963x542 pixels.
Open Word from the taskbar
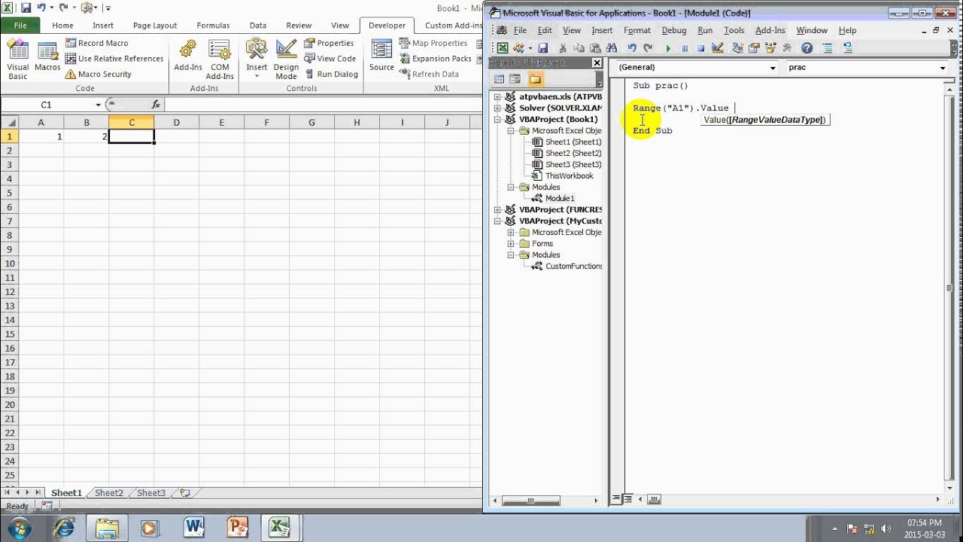click(194, 528)
